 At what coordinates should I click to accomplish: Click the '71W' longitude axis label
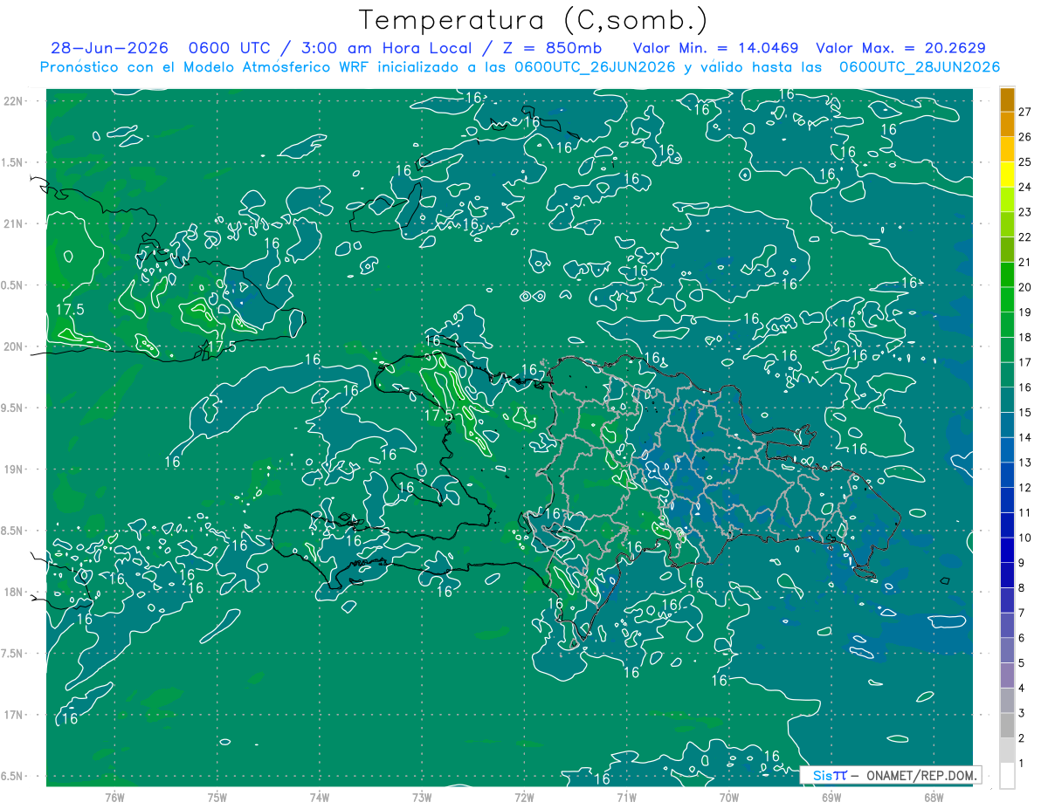pos(626,797)
